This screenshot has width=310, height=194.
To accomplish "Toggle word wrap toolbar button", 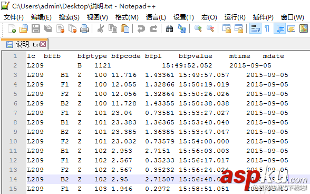I will click(x=255, y=28).
